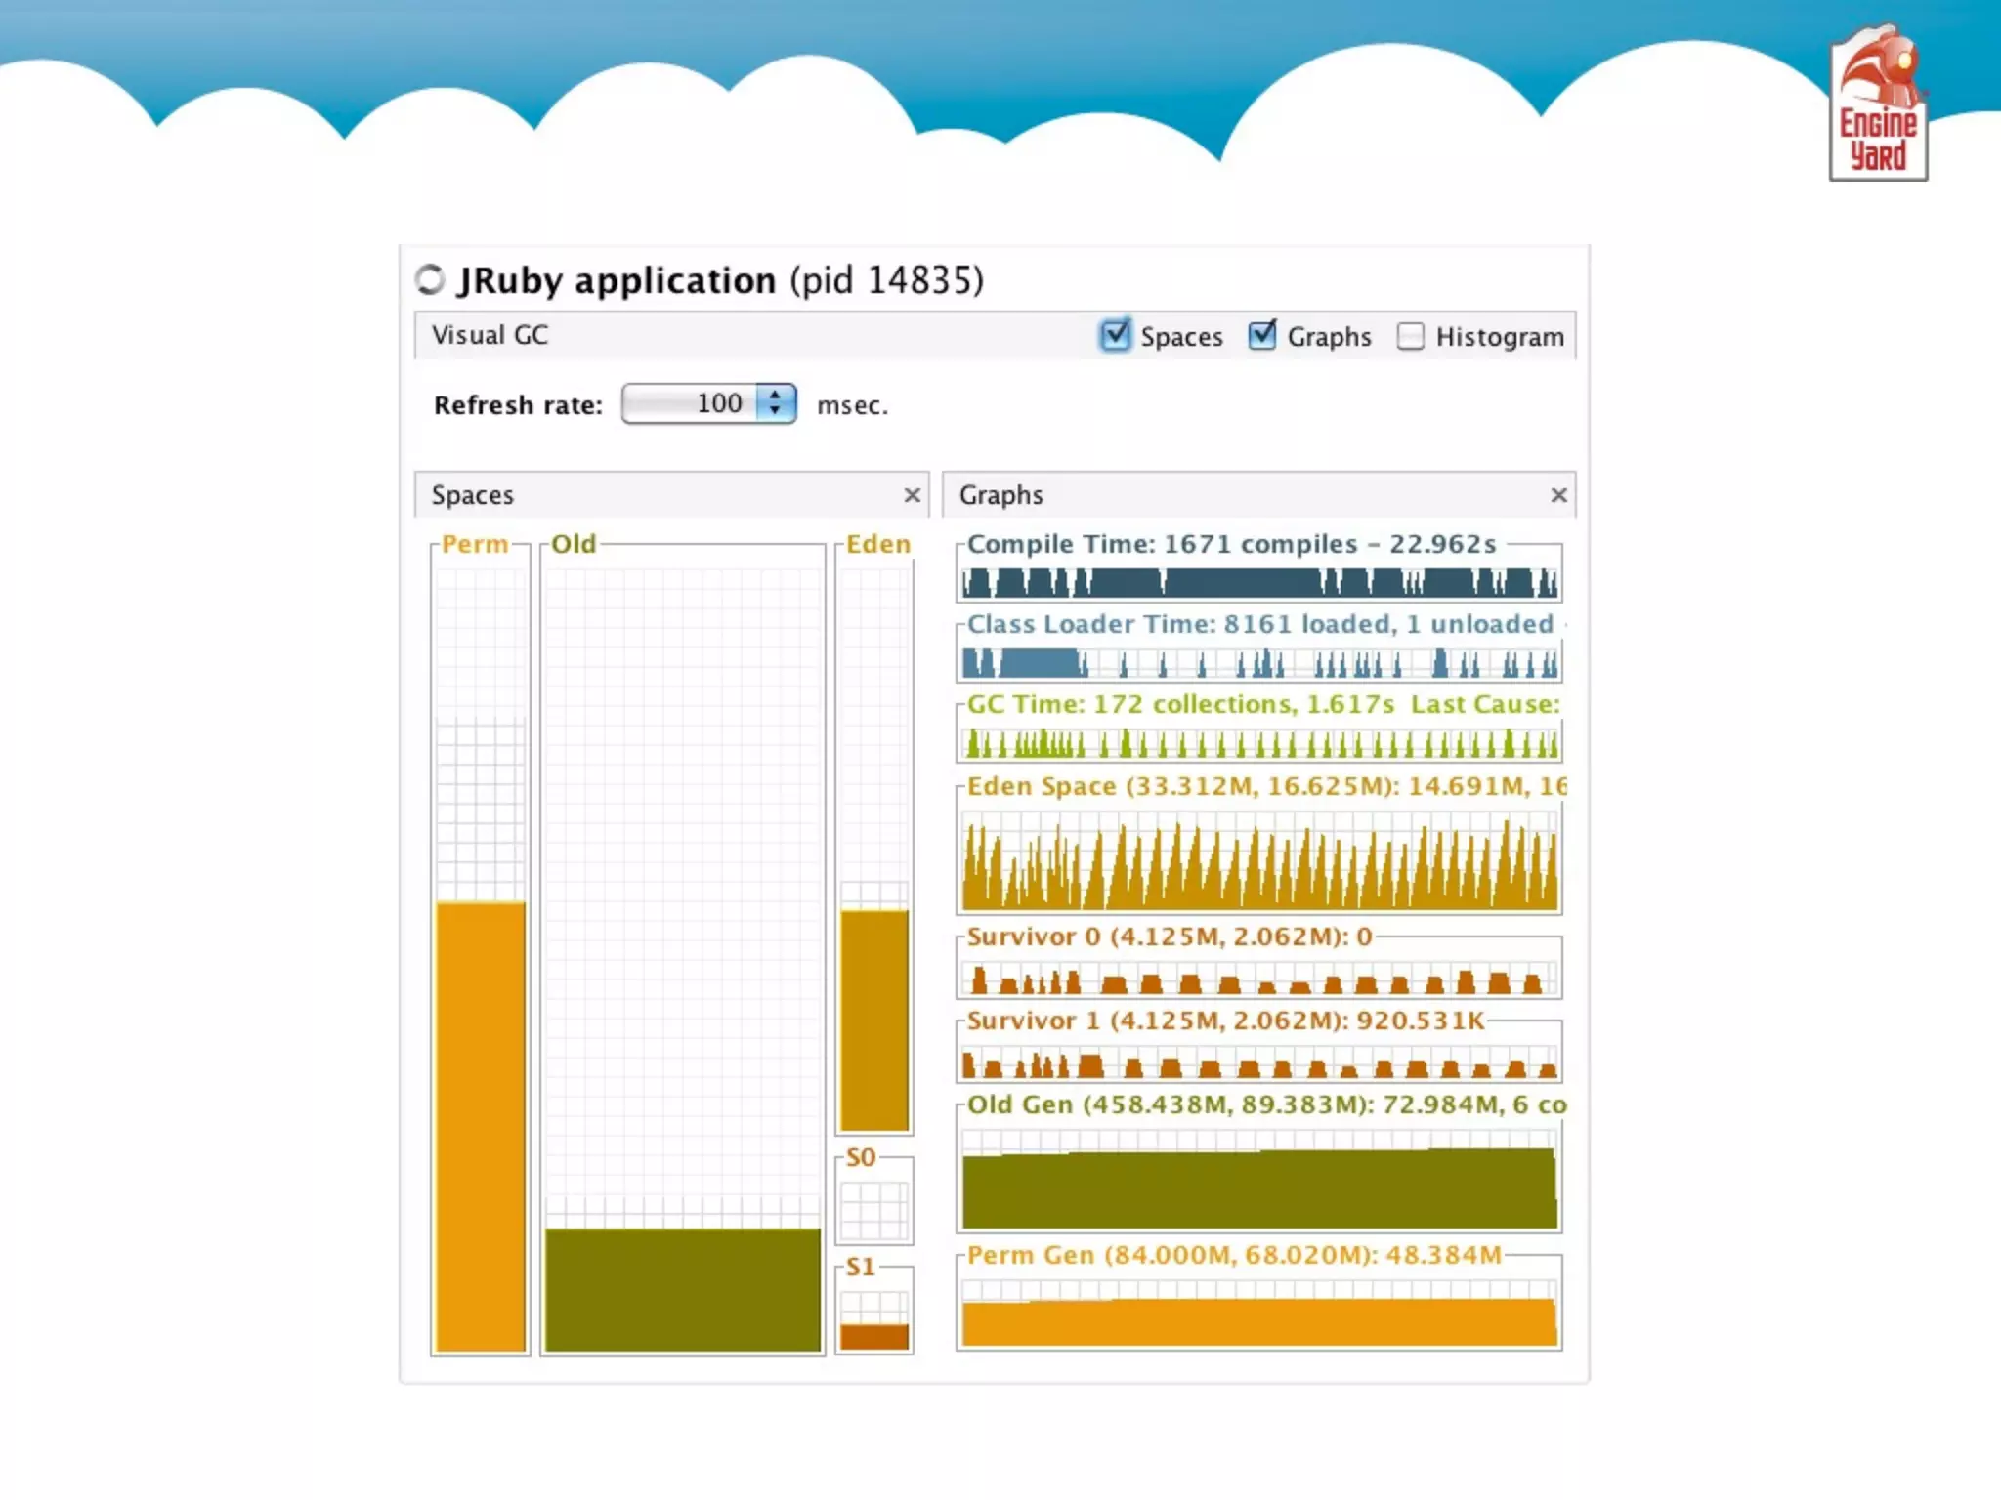The image size is (2001, 1500).
Task: Click the Old generation space bar
Action: [x=682, y=1289]
